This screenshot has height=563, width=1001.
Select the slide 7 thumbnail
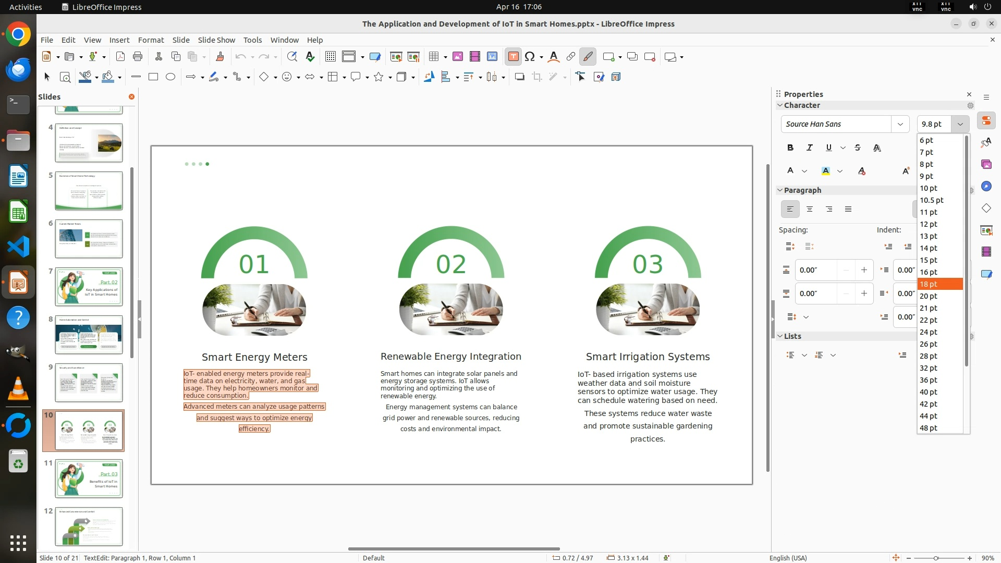click(89, 287)
